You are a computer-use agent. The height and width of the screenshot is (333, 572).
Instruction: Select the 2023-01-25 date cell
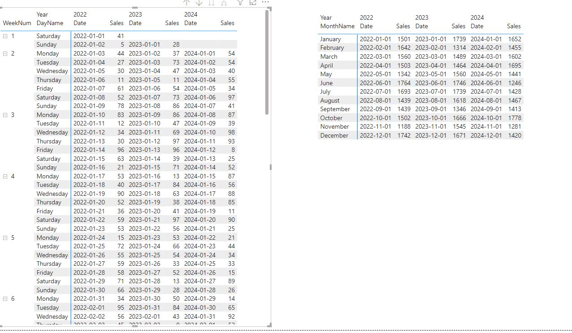(x=144, y=255)
